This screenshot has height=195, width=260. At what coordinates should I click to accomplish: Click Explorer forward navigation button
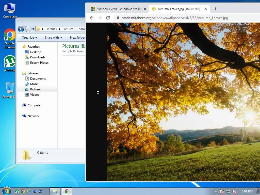[28, 29]
